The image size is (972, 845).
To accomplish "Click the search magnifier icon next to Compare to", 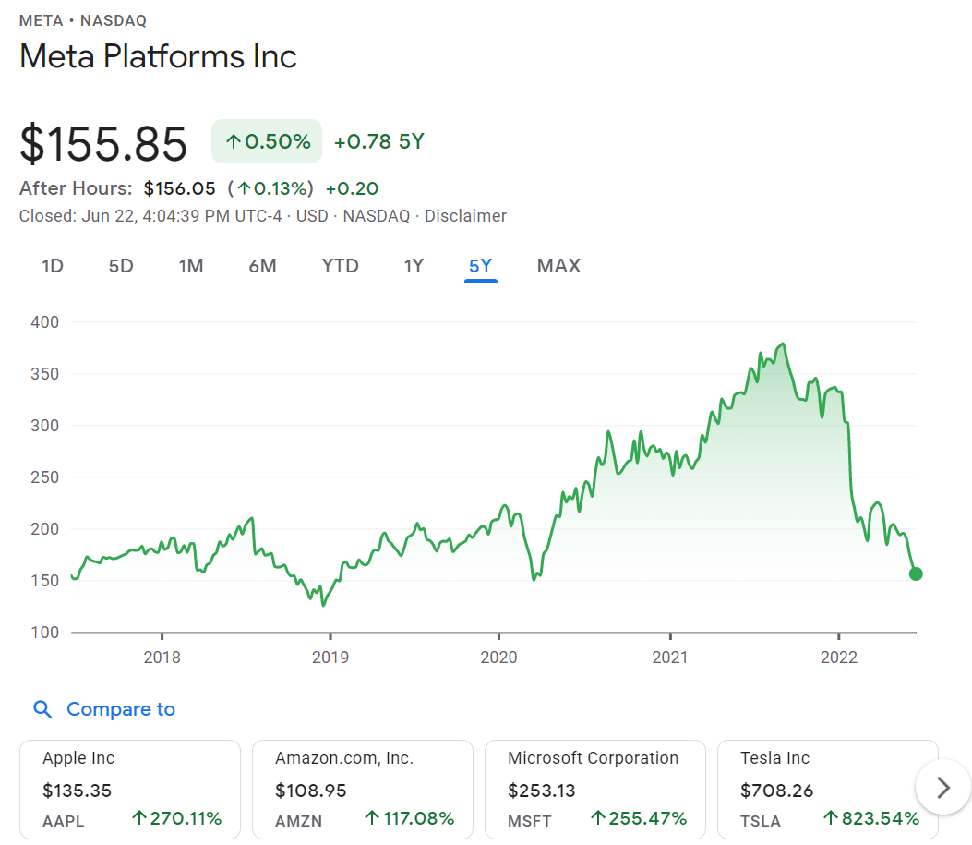I will pos(42,709).
